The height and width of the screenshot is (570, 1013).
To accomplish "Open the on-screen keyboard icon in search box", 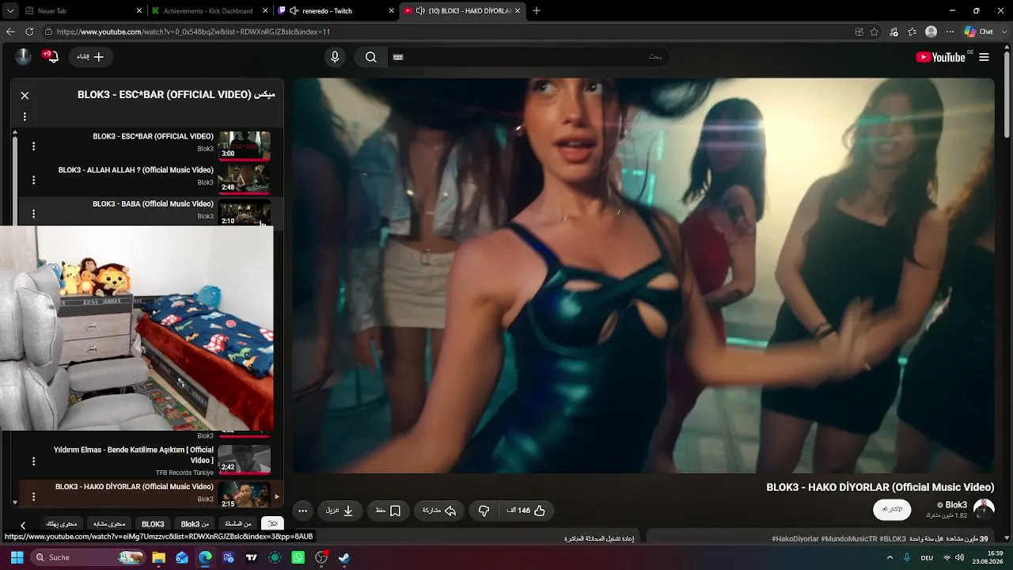I will click(x=398, y=57).
